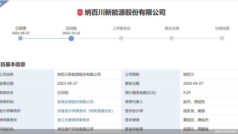Click the 纳百川 short name value
The width and height of the screenshot is (238, 134).
(x=189, y=74)
